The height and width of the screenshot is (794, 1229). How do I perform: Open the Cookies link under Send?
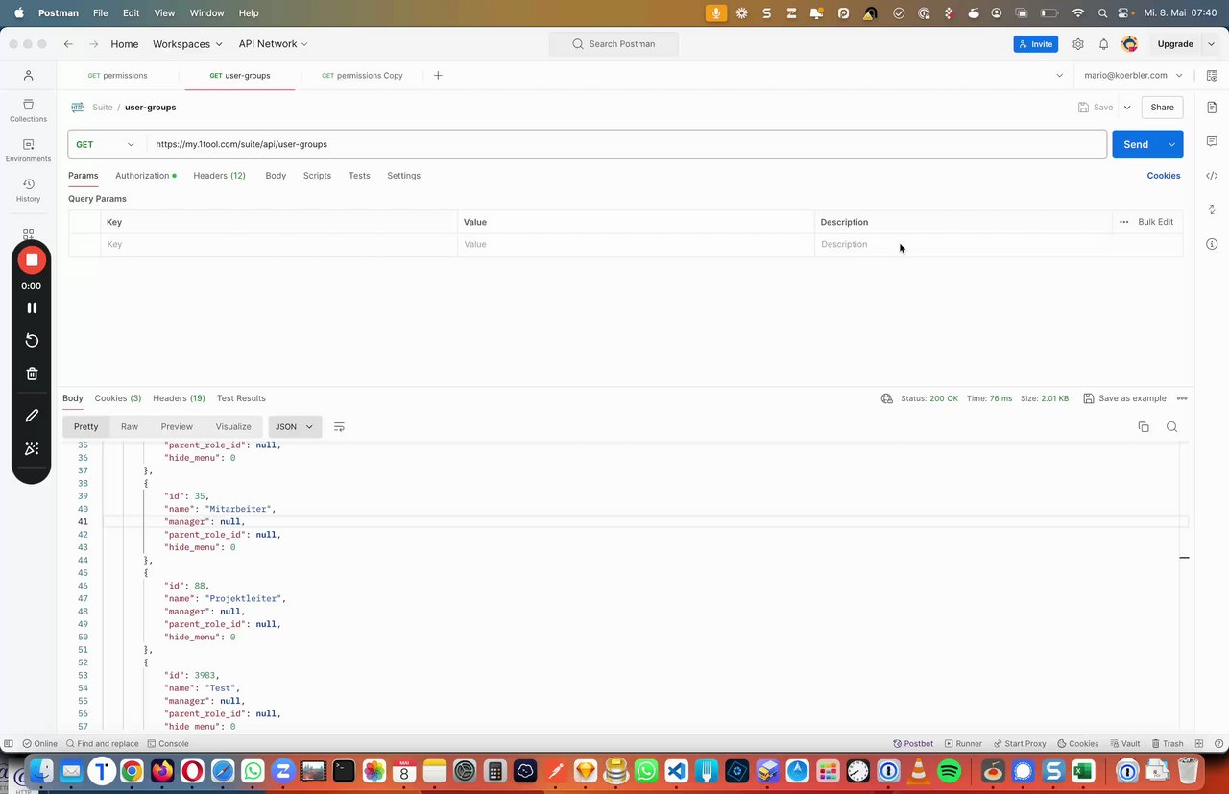[x=1164, y=176]
